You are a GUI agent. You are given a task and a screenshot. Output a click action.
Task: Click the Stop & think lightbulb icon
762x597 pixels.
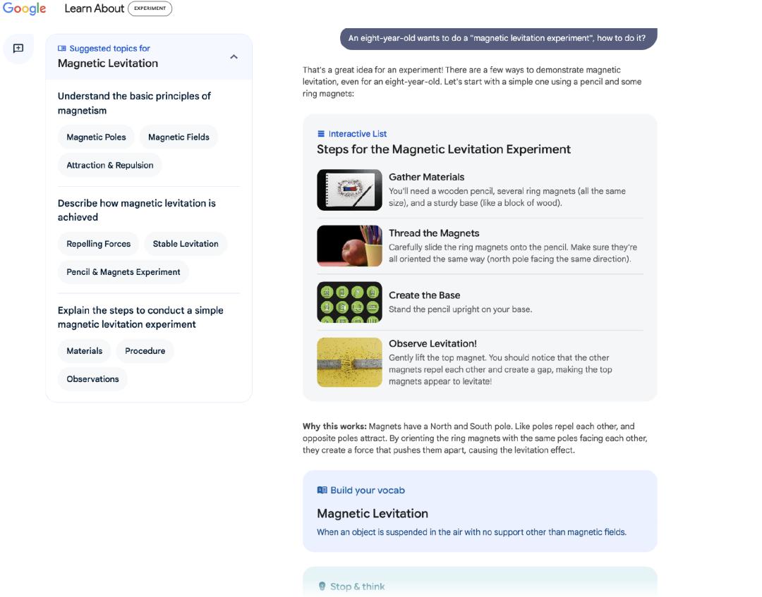point(322,586)
